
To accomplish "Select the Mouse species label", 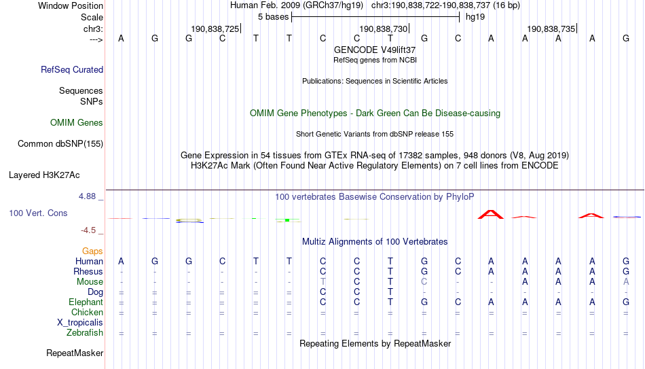I will [x=90, y=282].
